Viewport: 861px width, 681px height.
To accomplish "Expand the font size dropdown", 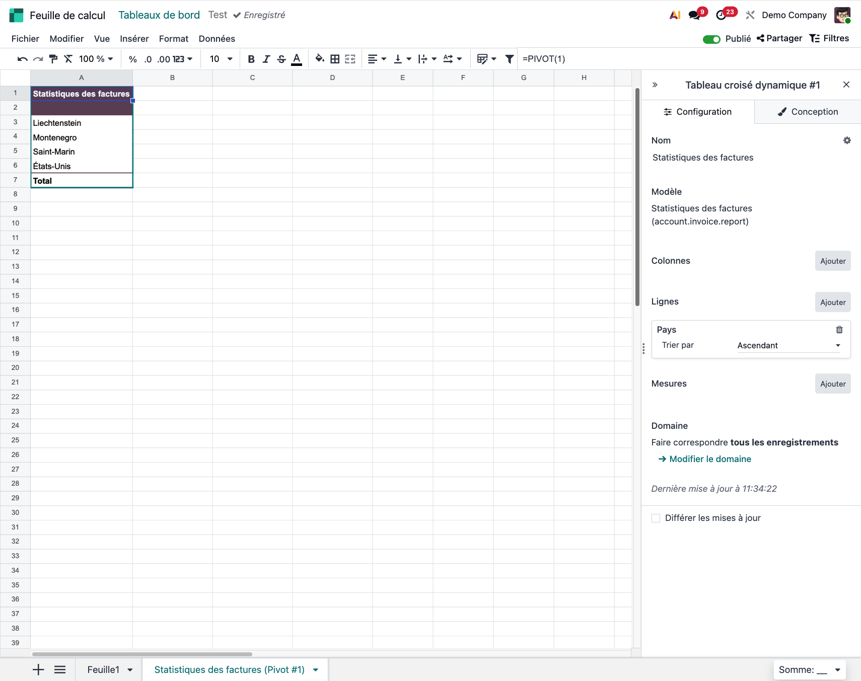I will click(x=230, y=59).
